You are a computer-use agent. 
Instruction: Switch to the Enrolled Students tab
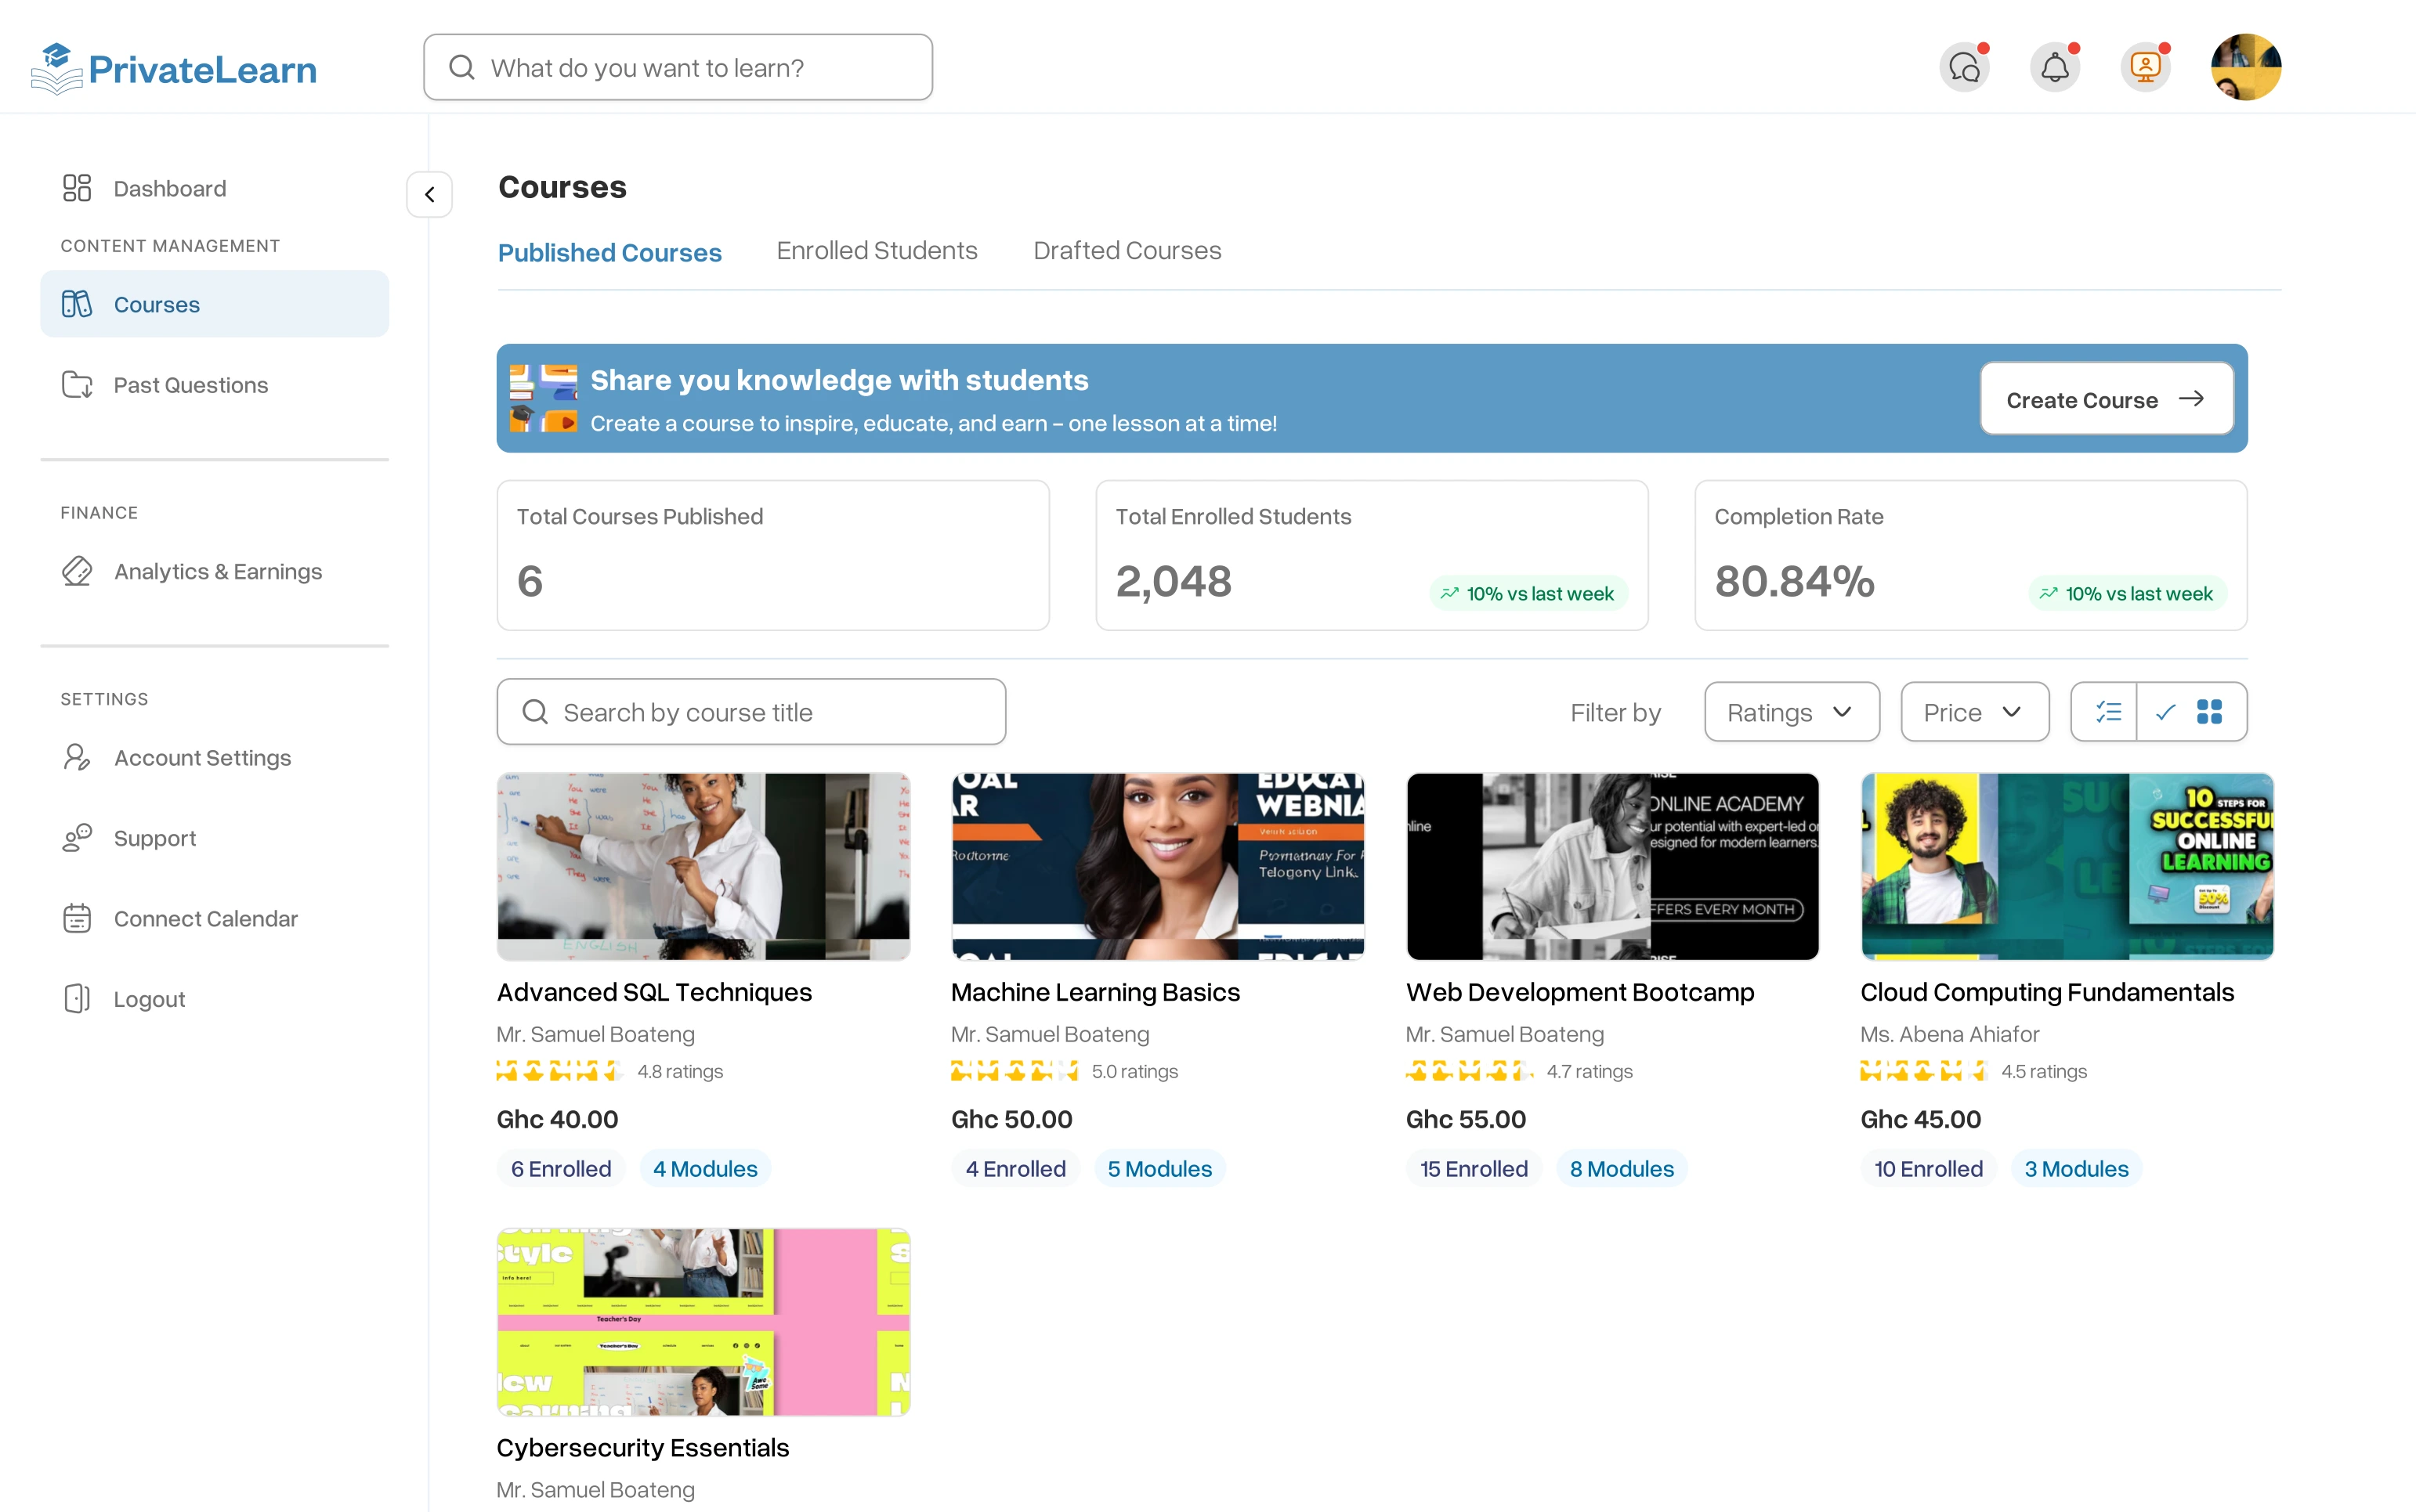[x=877, y=251]
